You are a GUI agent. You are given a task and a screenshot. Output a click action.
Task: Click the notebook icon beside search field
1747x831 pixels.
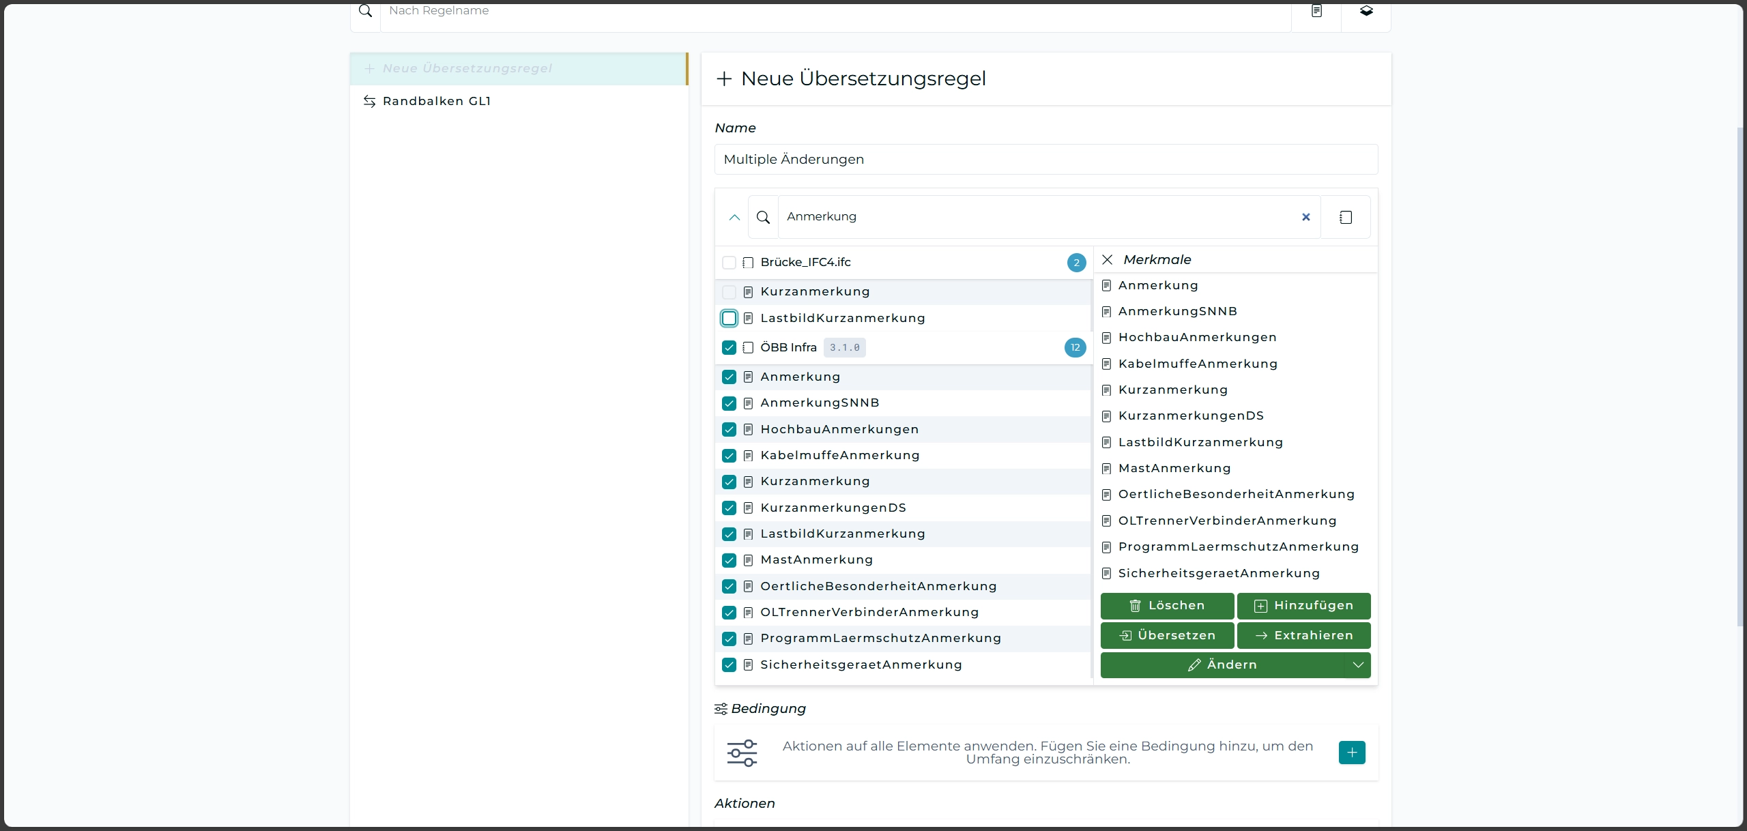[1346, 217]
